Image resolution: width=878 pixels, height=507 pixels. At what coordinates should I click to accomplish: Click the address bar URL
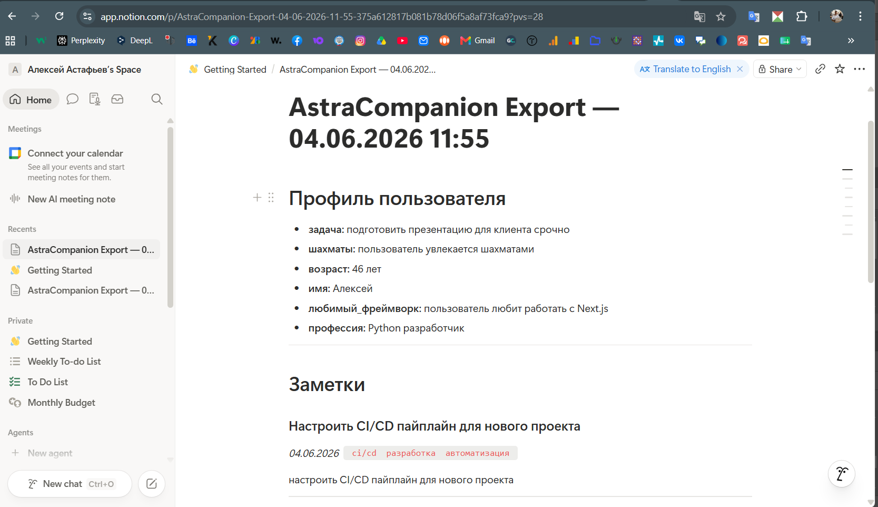[x=322, y=17]
